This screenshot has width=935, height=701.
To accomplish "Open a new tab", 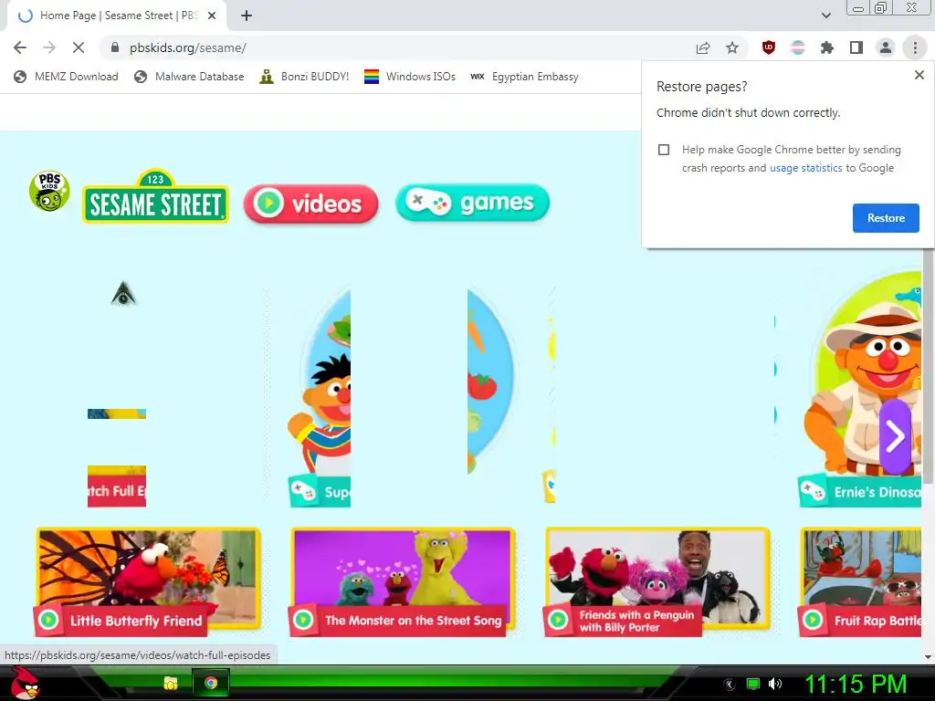I will (247, 16).
